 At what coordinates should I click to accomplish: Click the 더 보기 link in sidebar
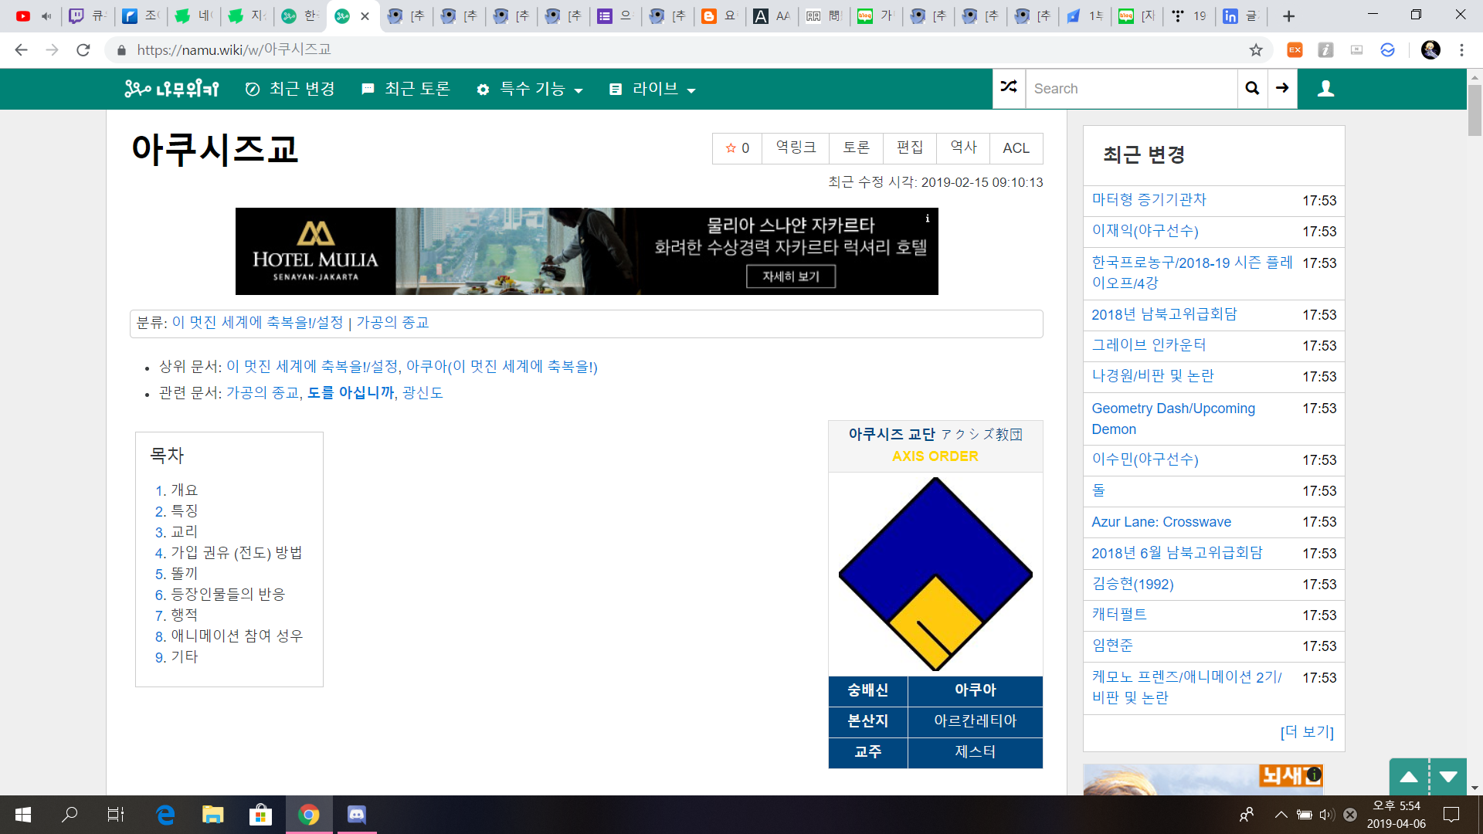pyautogui.click(x=1307, y=732)
